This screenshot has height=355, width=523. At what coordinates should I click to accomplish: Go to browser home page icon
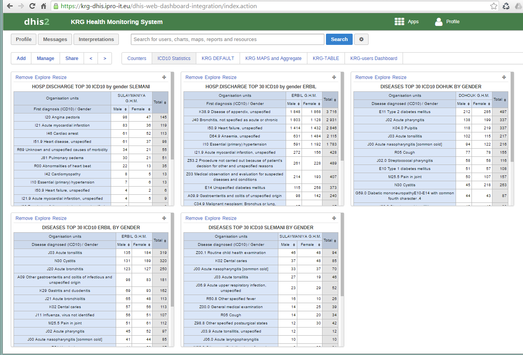coord(44,6)
